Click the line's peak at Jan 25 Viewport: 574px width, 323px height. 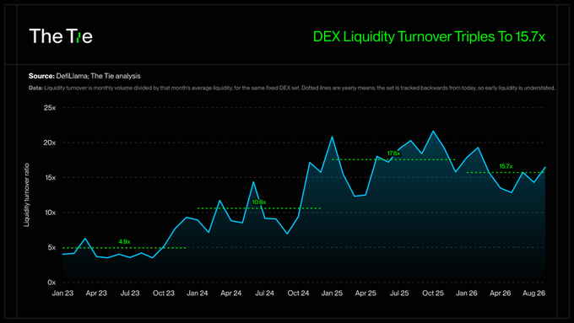332,137
